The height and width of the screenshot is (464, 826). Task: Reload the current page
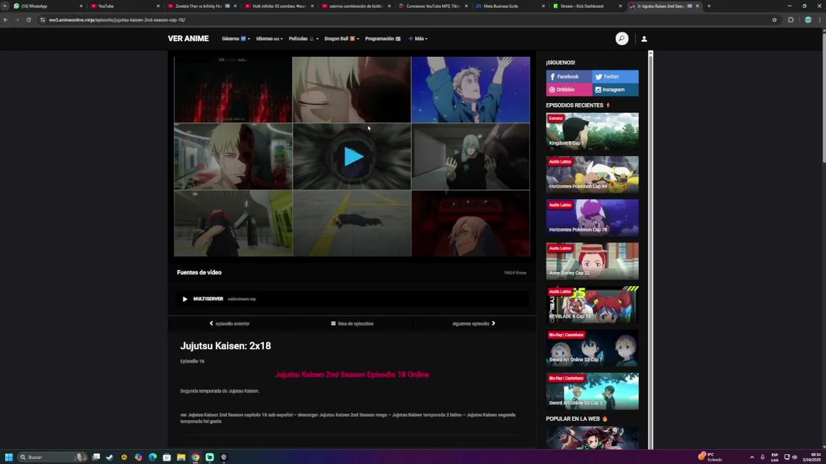pyautogui.click(x=28, y=20)
